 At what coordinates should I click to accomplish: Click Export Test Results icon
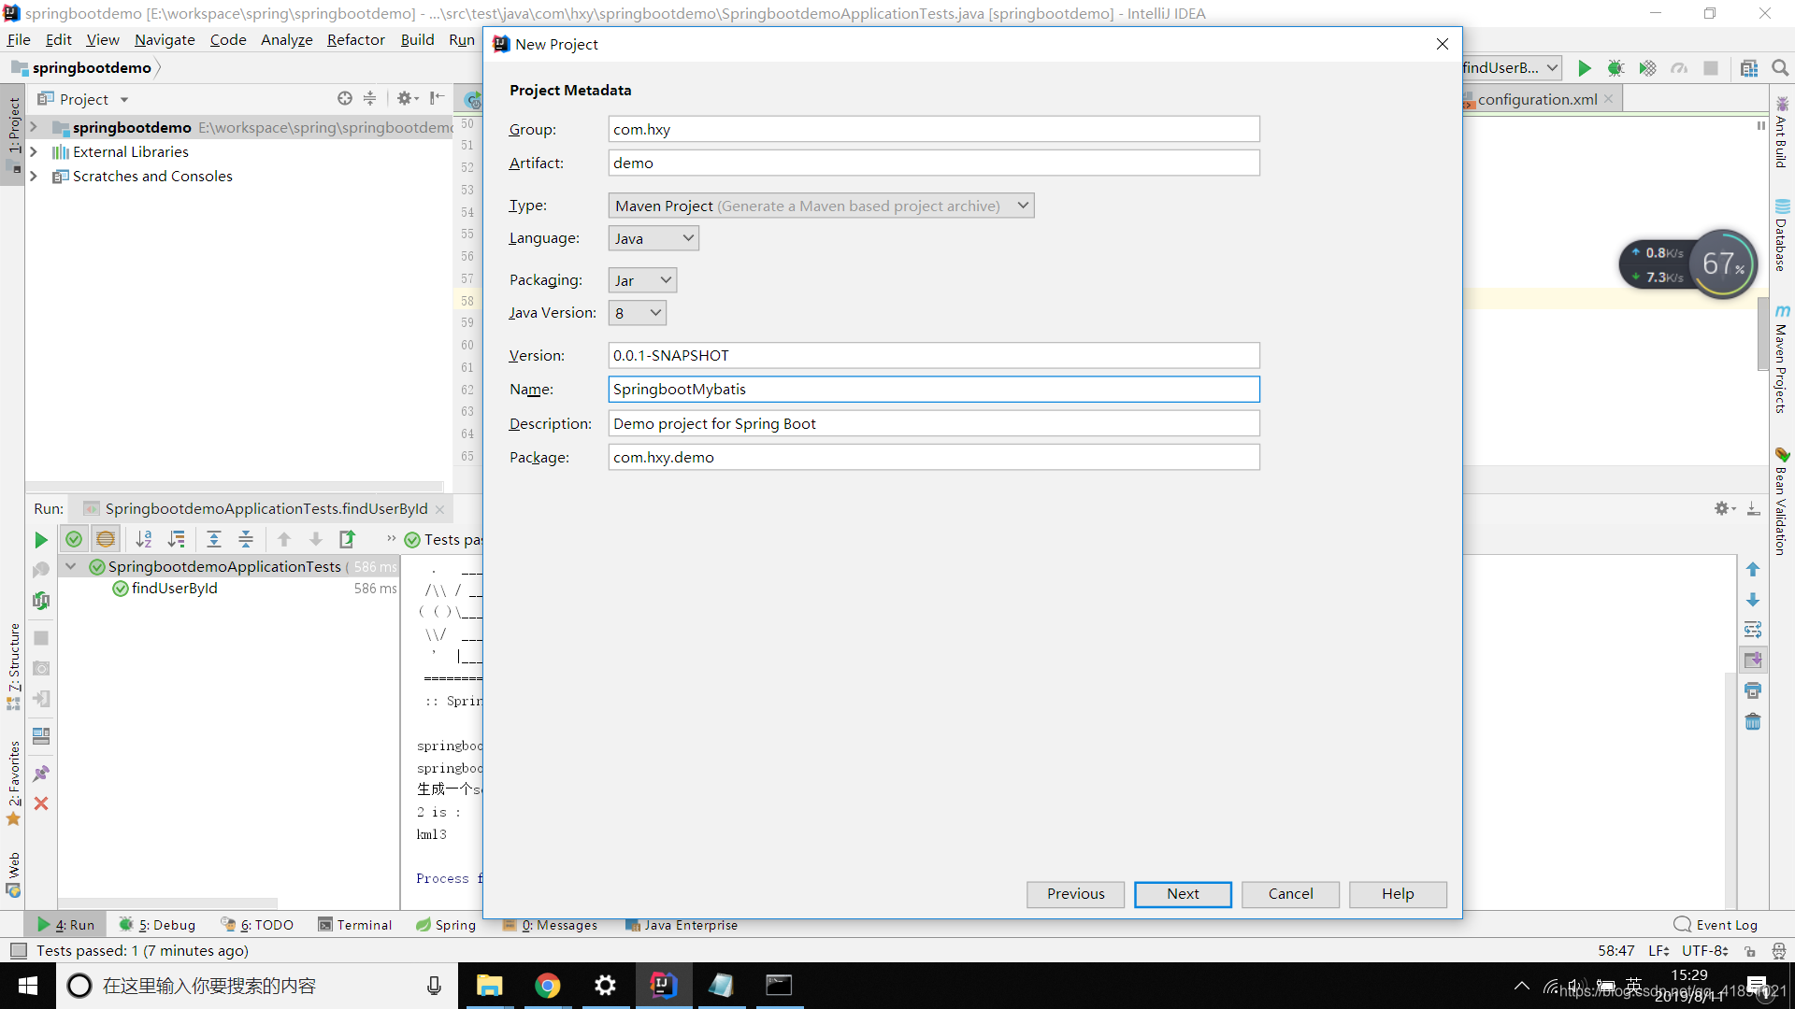[x=348, y=539]
